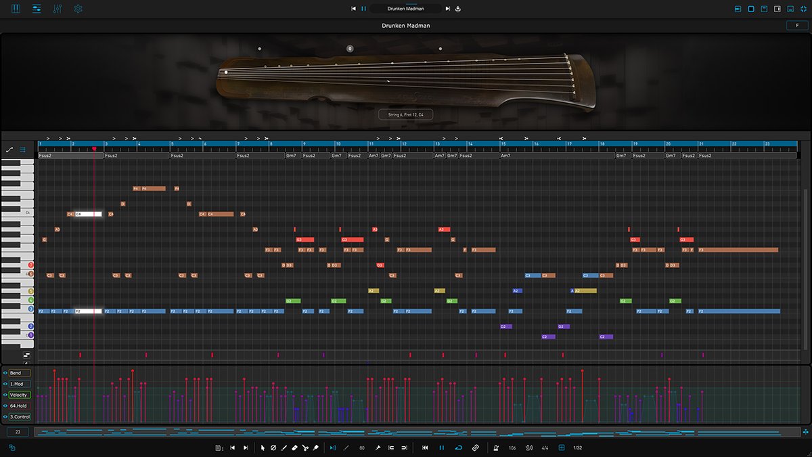Select string 4 green circle on keyboard
Screen dimensions: 812x457
[30, 300]
